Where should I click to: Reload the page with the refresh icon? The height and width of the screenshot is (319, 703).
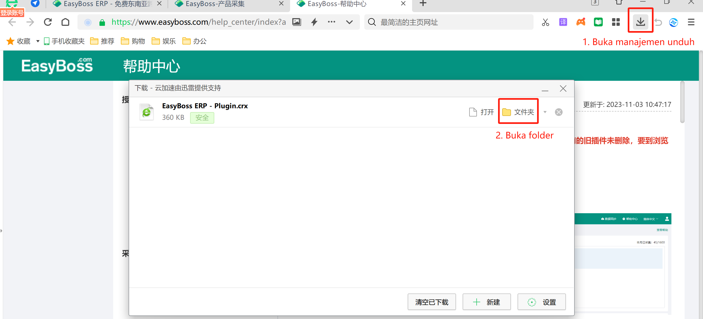tap(48, 22)
